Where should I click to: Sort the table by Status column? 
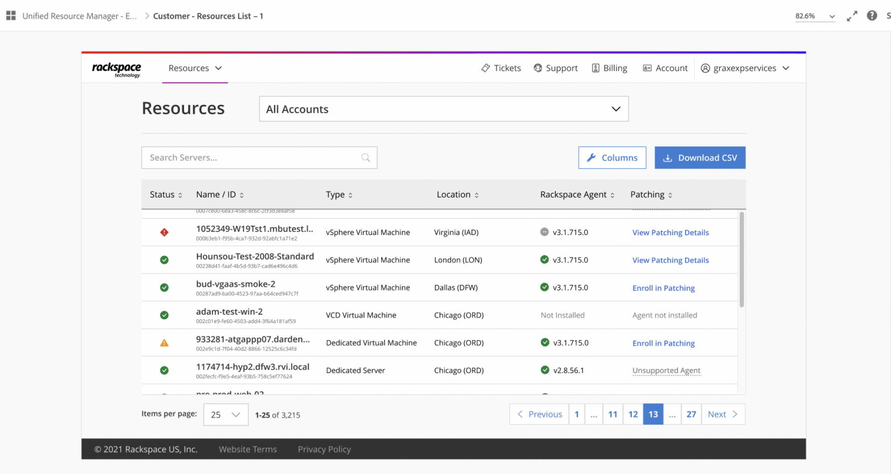click(166, 195)
